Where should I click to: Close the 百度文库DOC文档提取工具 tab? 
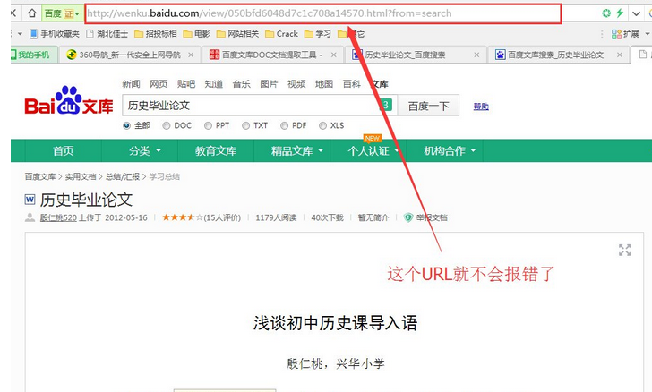click(334, 55)
